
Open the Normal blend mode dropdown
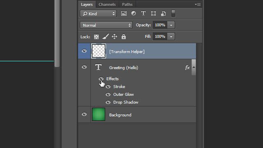(106, 25)
